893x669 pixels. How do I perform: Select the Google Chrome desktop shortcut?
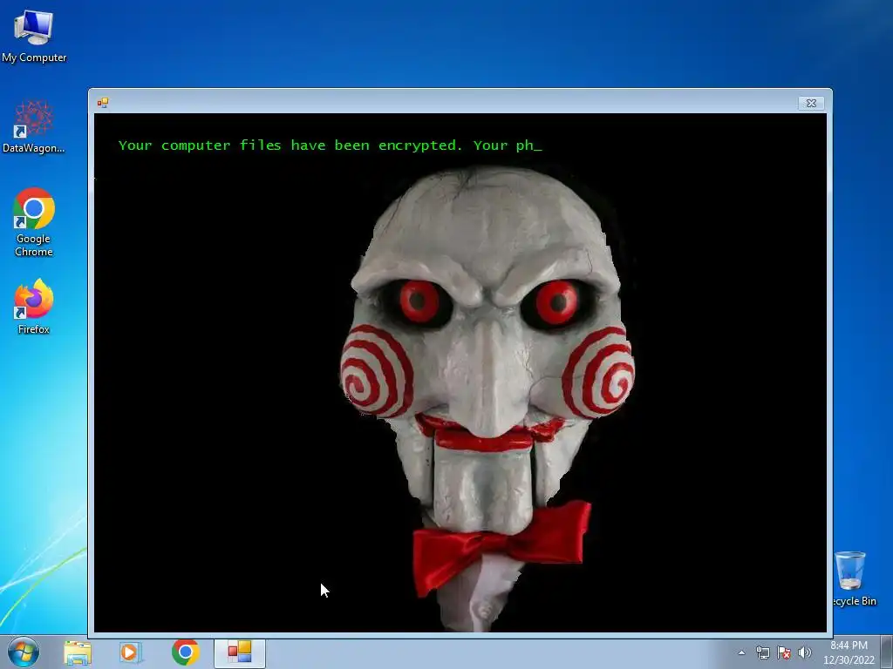tap(34, 222)
